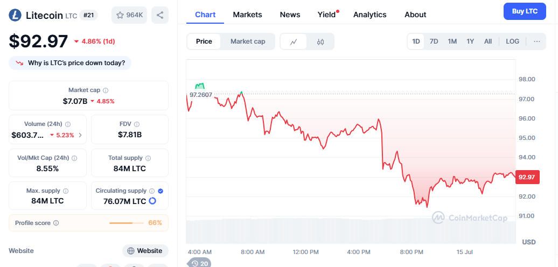Switch to candlestick chart icon
This screenshot has height=267, width=558.
[x=320, y=41]
